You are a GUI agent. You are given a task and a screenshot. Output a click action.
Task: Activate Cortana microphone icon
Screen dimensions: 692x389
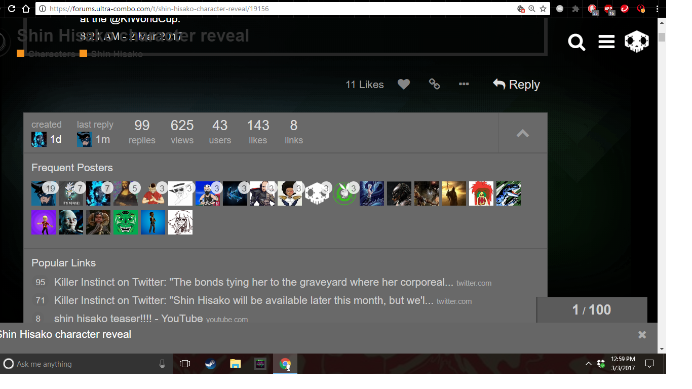162,364
